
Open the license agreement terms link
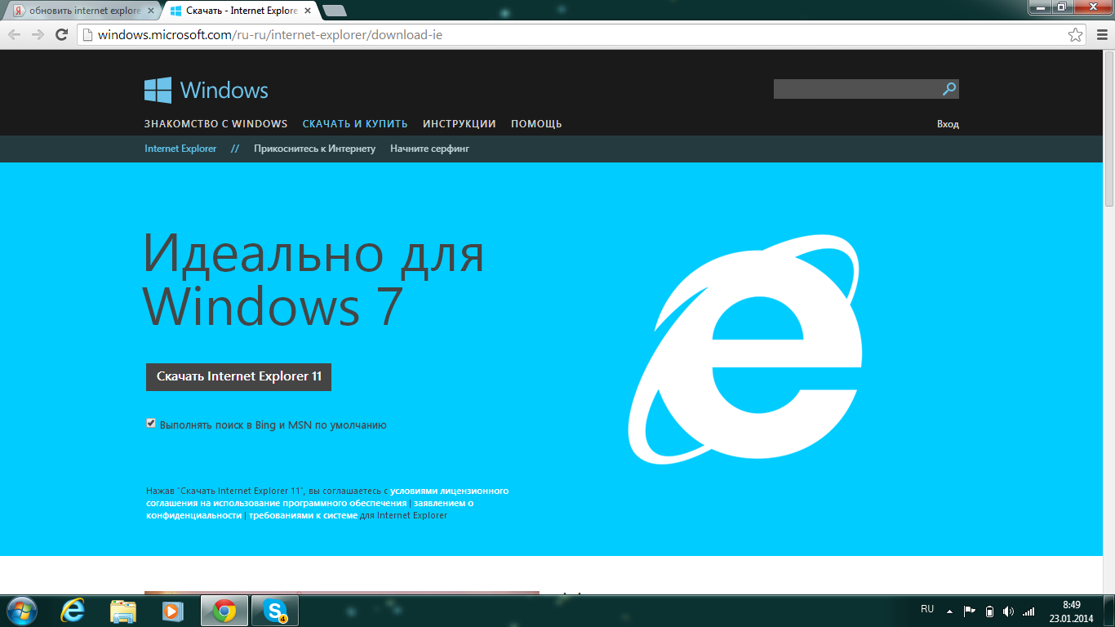[x=327, y=497]
